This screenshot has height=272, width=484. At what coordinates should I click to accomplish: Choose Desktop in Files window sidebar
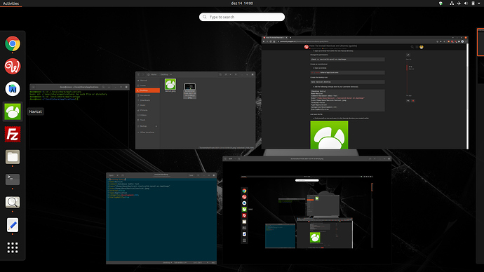(148, 90)
